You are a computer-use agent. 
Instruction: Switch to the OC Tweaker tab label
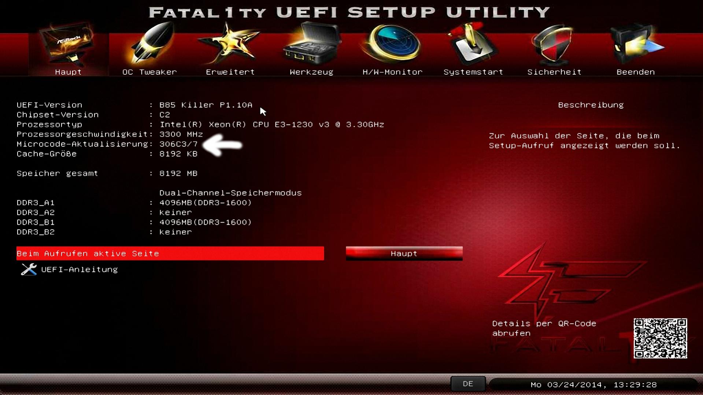[x=149, y=72]
